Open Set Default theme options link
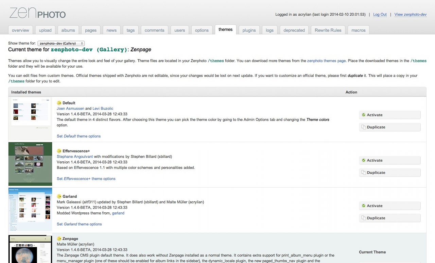The image size is (435, 263). point(79,136)
